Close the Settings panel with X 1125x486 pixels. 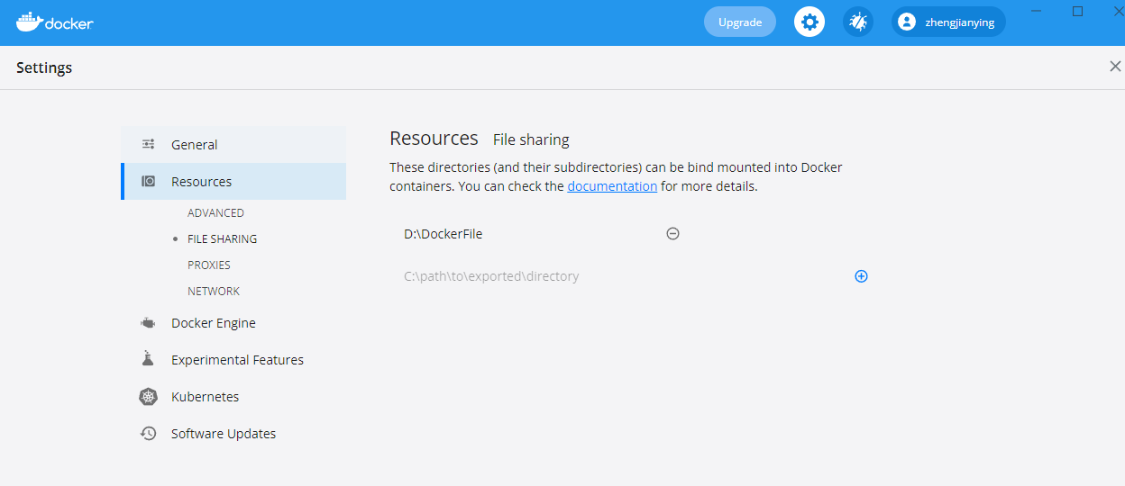[x=1115, y=67]
